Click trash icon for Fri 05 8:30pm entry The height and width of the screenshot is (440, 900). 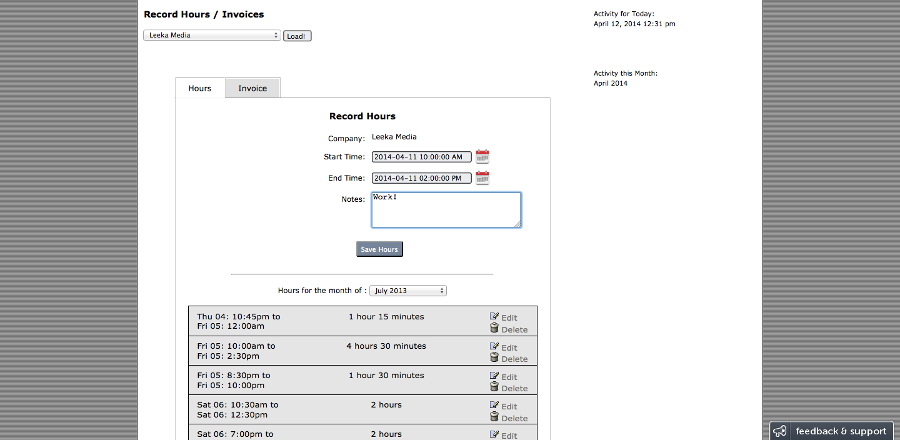[x=494, y=387]
